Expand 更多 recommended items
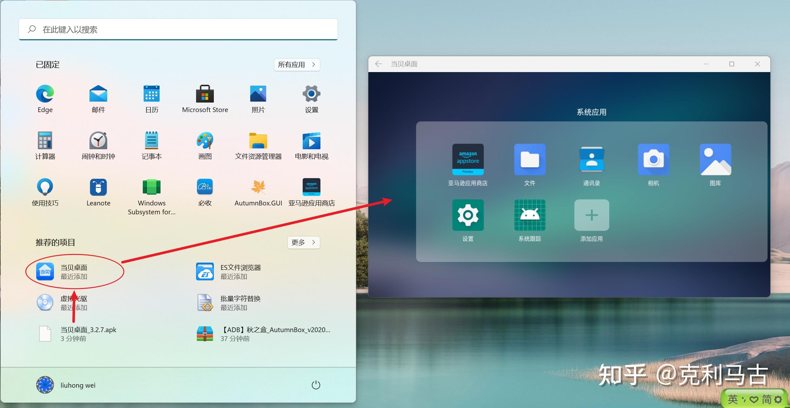Viewport: 790px width, 408px height. click(303, 243)
